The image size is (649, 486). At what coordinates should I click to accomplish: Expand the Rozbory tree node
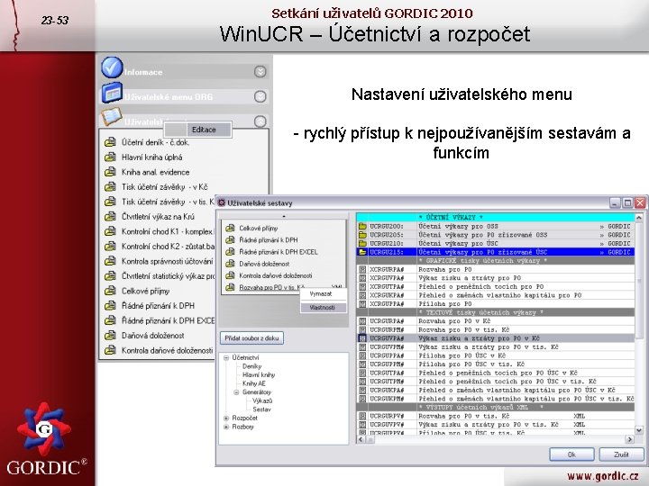[226, 427]
